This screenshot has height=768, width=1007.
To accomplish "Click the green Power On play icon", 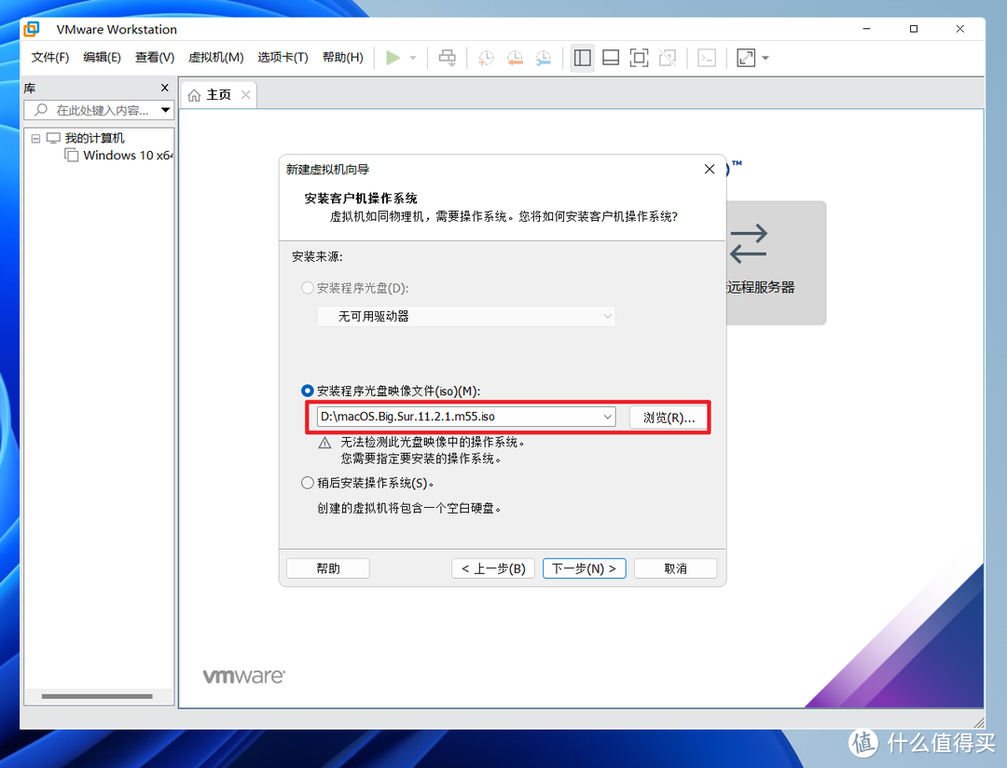I will [393, 58].
